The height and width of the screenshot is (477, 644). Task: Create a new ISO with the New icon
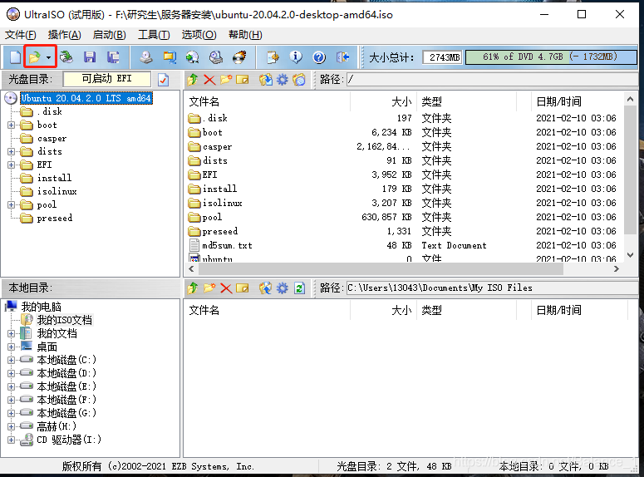(x=15, y=57)
